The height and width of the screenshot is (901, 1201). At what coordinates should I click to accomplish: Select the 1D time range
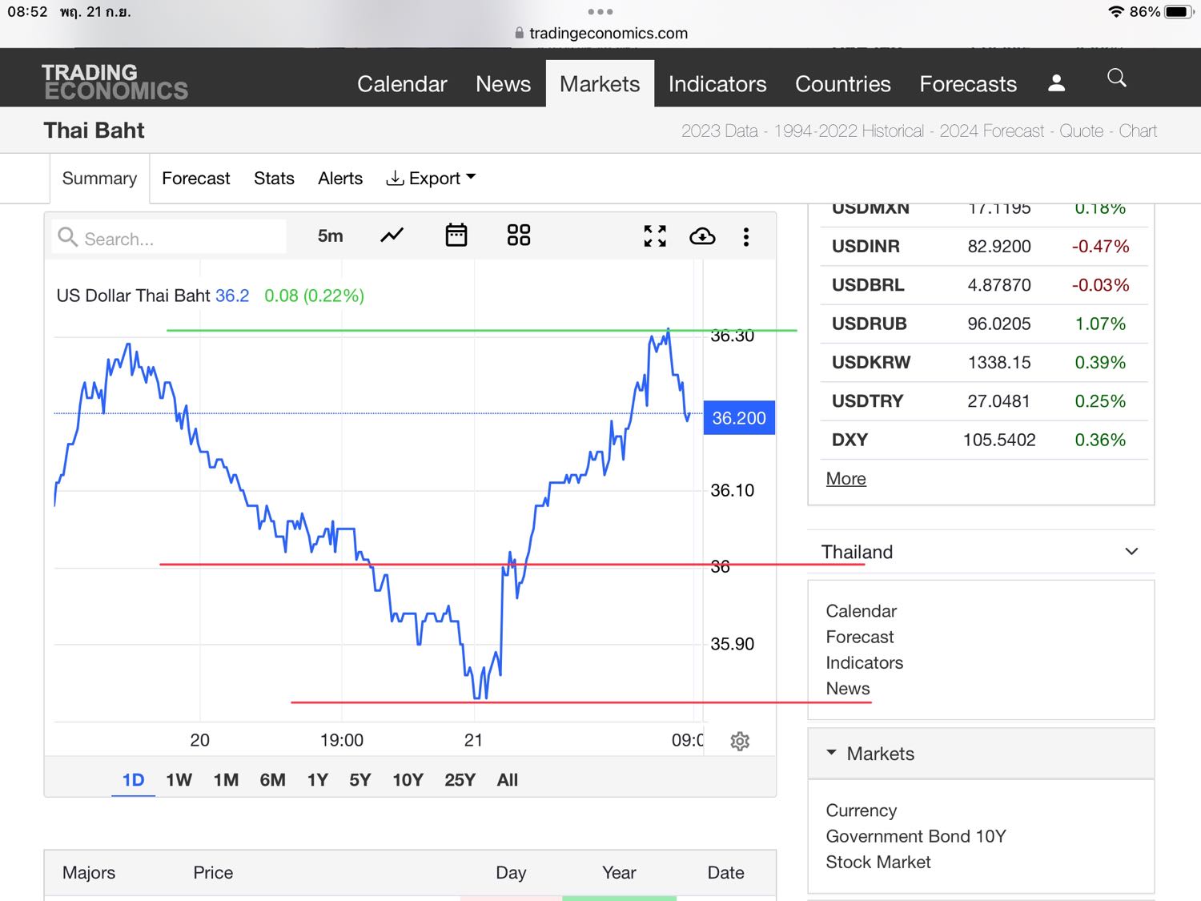tap(133, 780)
